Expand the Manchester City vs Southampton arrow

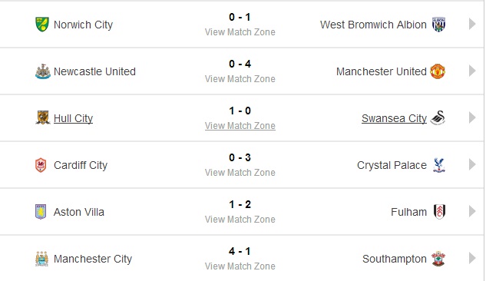tap(472, 258)
